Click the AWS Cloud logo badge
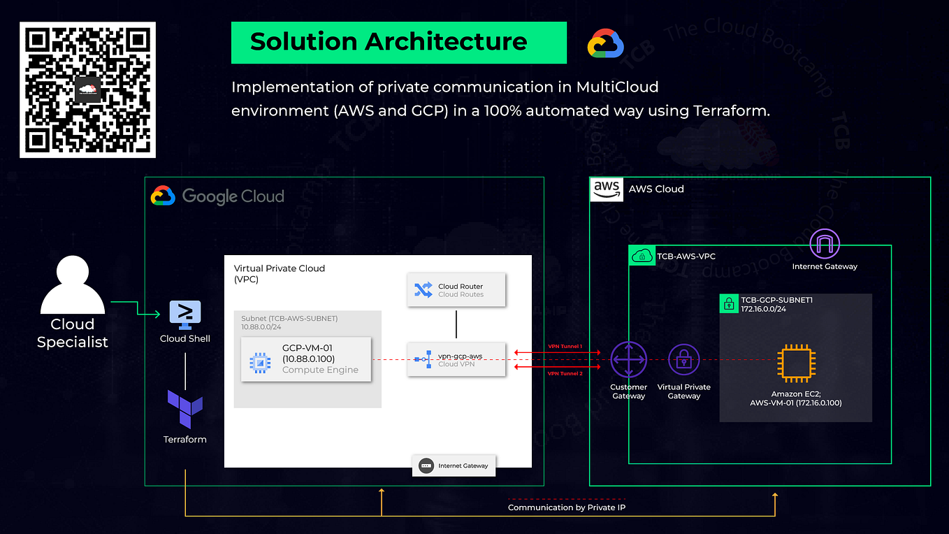 [607, 188]
